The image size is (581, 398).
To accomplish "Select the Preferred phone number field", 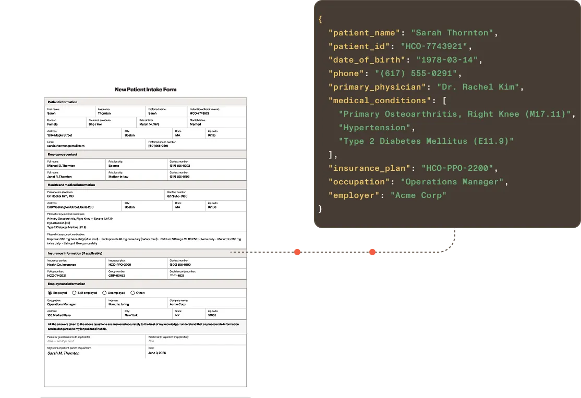I will coord(196,144).
